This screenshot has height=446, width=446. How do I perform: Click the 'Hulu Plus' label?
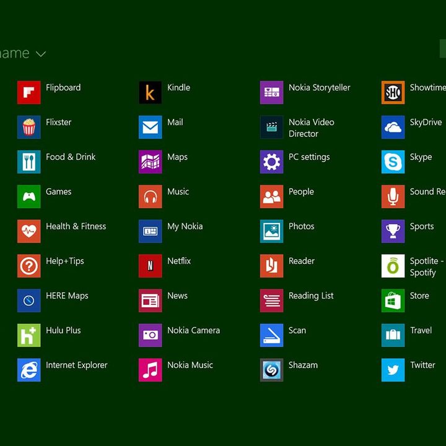[x=63, y=331]
